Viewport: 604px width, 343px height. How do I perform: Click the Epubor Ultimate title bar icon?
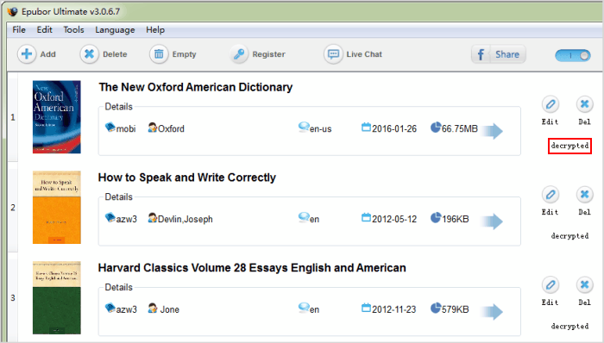(x=12, y=11)
